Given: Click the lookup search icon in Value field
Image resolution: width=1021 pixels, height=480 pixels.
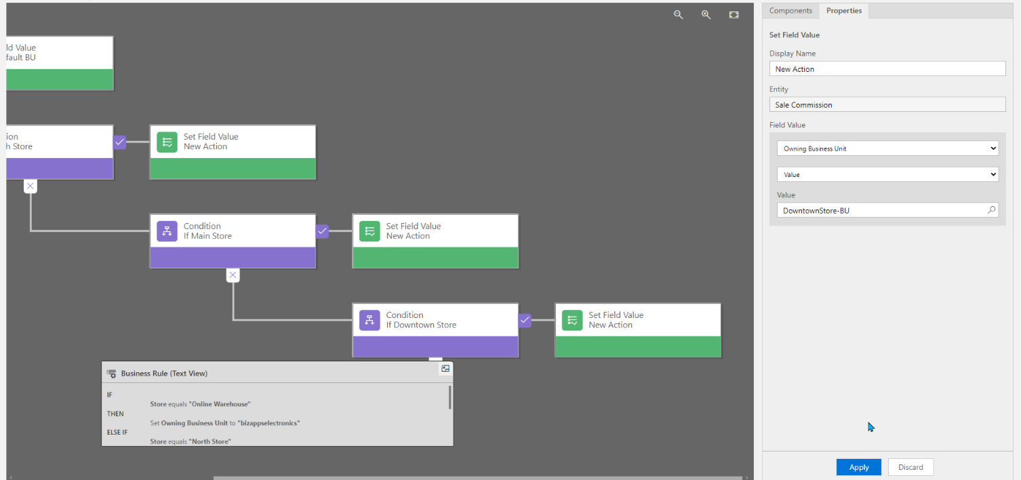Looking at the screenshot, I should click(x=992, y=210).
